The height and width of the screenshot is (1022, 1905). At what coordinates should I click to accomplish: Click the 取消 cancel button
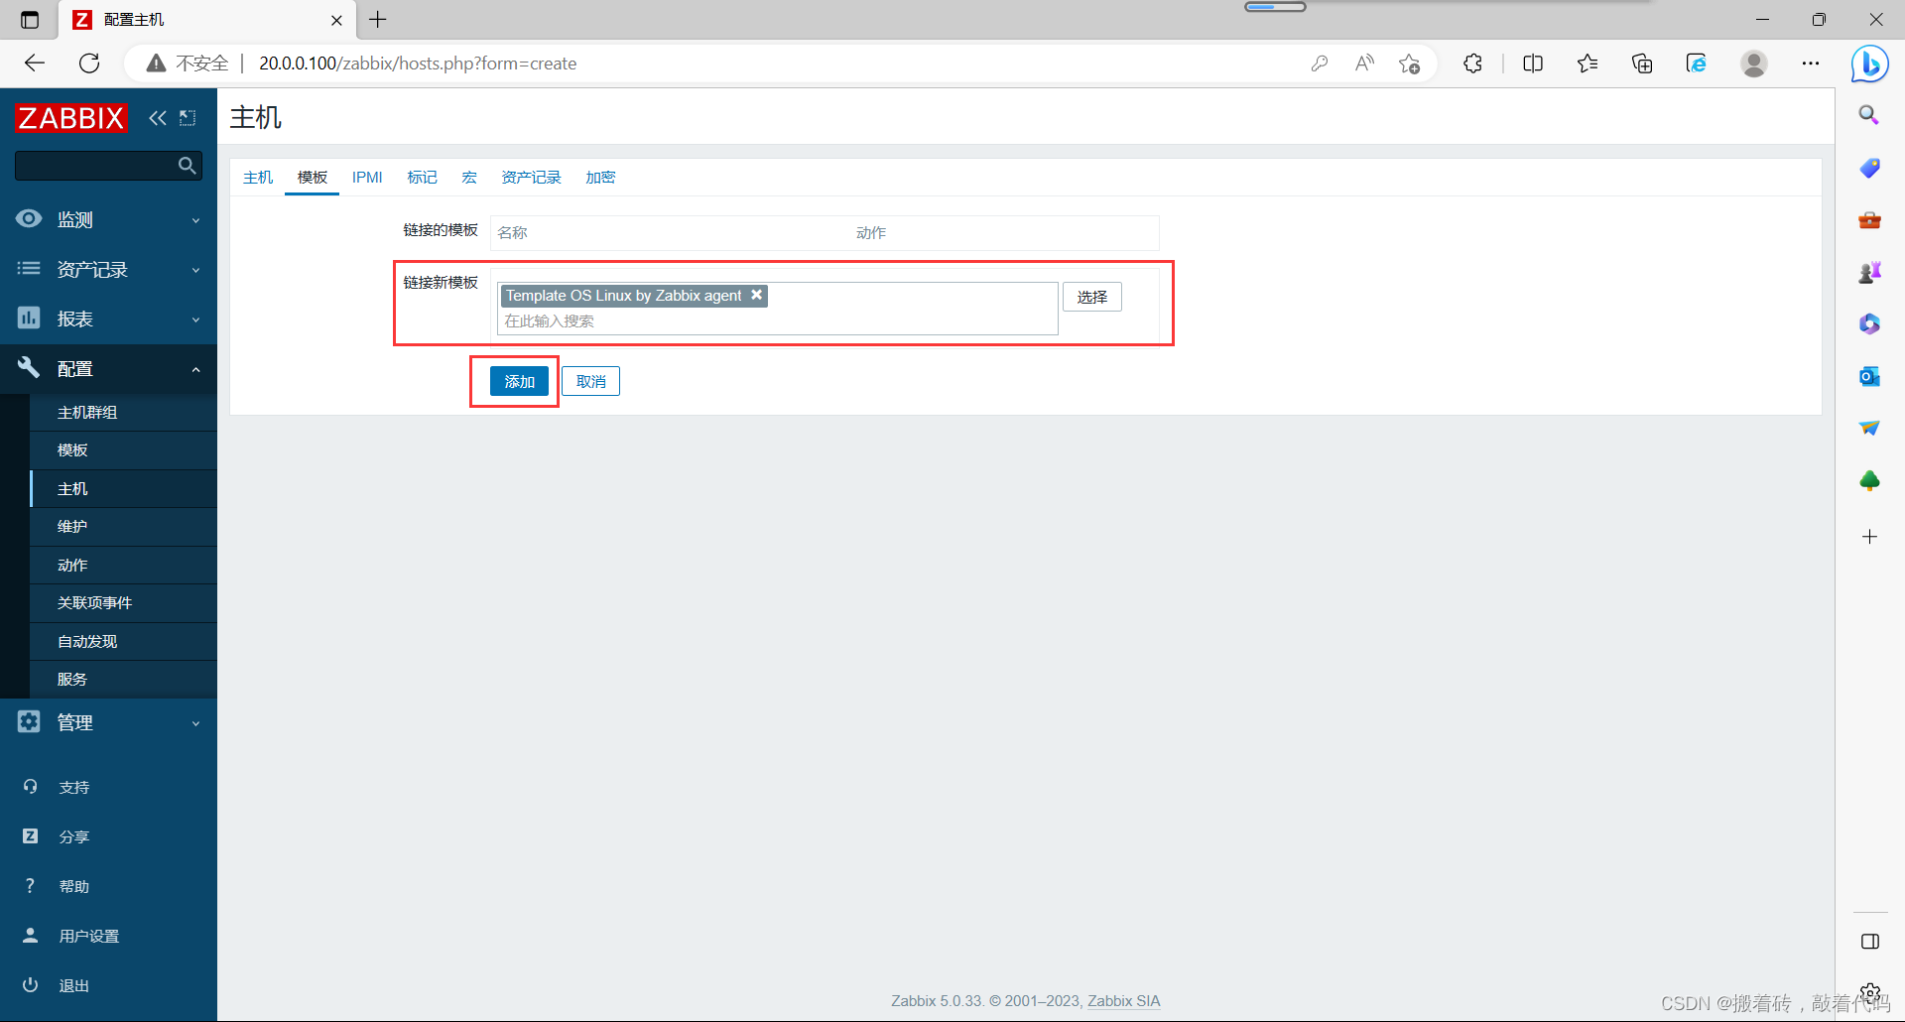pyautogui.click(x=590, y=381)
